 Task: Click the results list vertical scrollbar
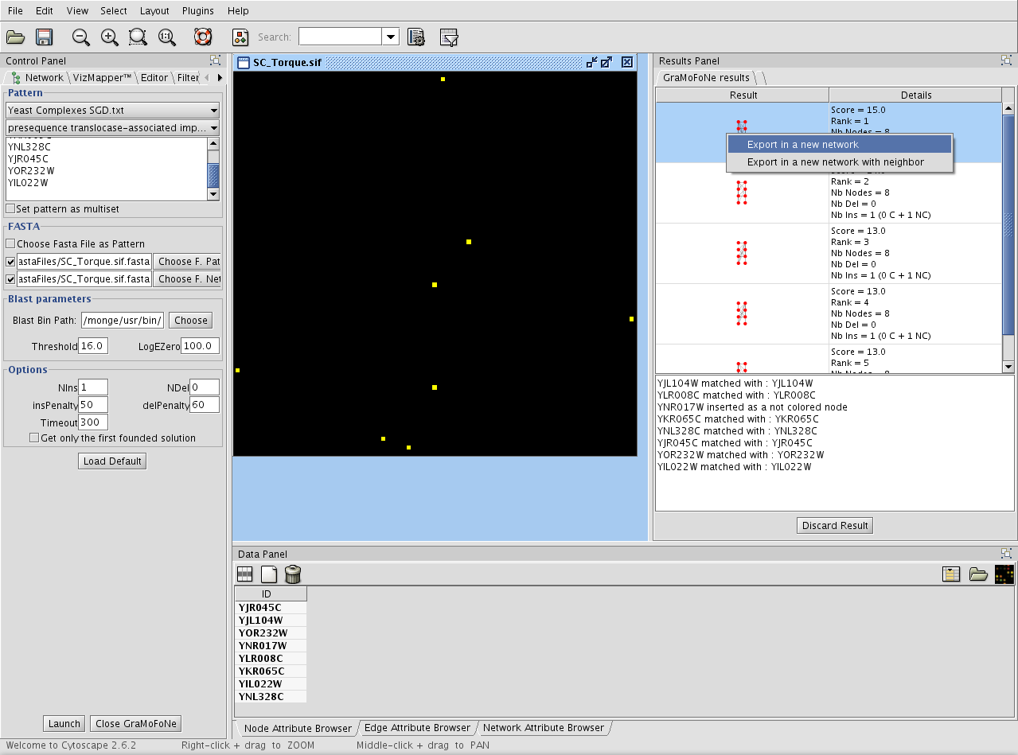[1008, 227]
